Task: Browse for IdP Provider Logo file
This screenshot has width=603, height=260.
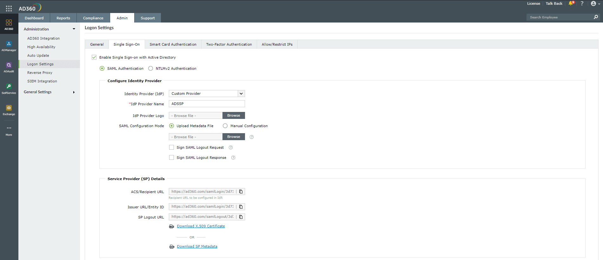Action: point(234,115)
